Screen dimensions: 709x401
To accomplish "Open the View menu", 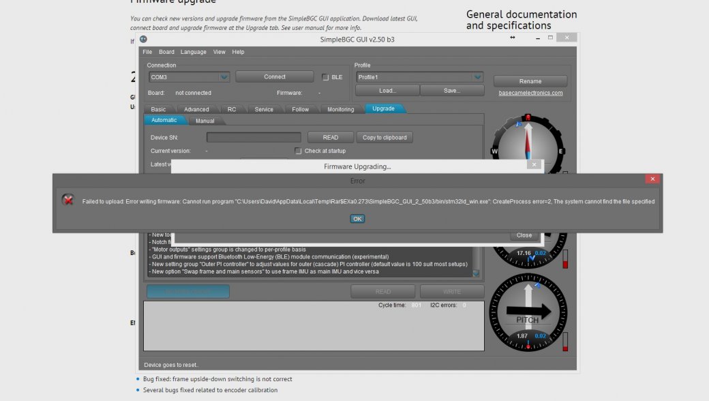I will click(219, 52).
